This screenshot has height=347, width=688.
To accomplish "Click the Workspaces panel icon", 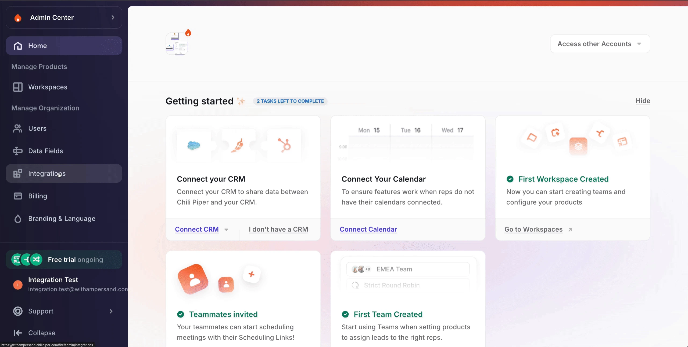I will [x=18, y=87].
